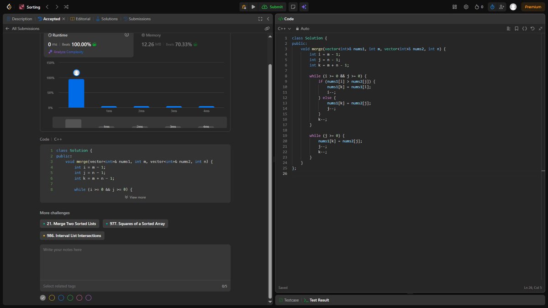Click the Saved status text
Screen dimensions: 548x308
(x=283, y=287)
